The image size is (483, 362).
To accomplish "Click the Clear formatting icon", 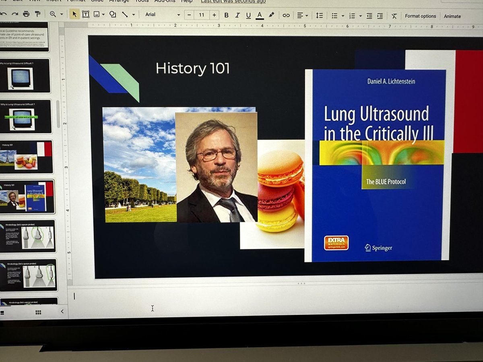I will tap(394, 16).
